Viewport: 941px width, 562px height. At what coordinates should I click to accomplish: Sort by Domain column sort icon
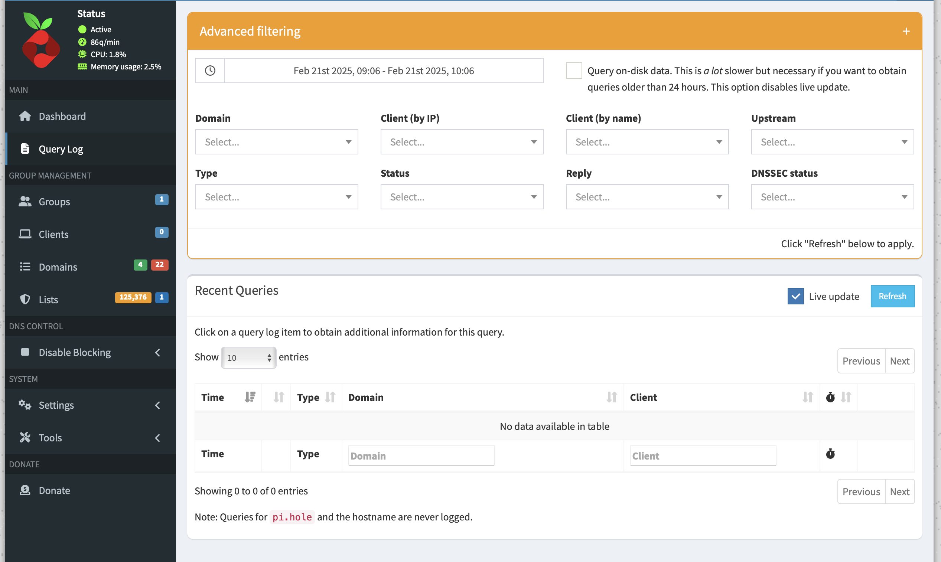tap(611, 397)
